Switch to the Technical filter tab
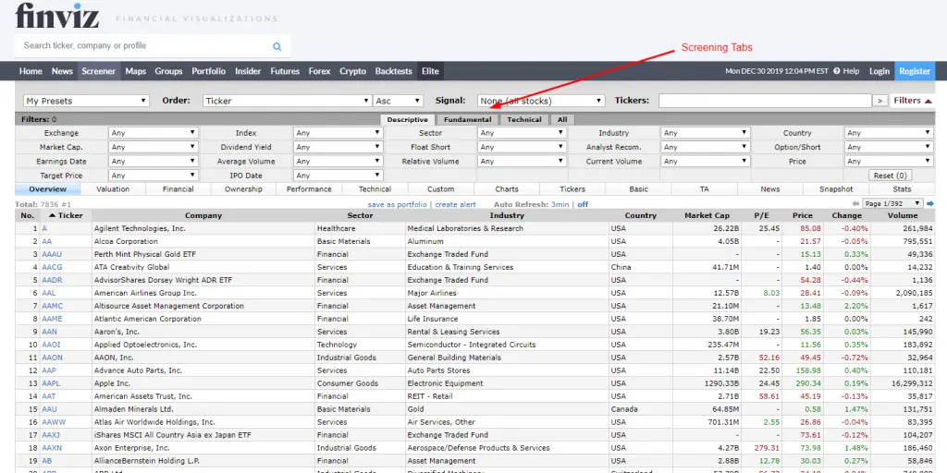 524,119
